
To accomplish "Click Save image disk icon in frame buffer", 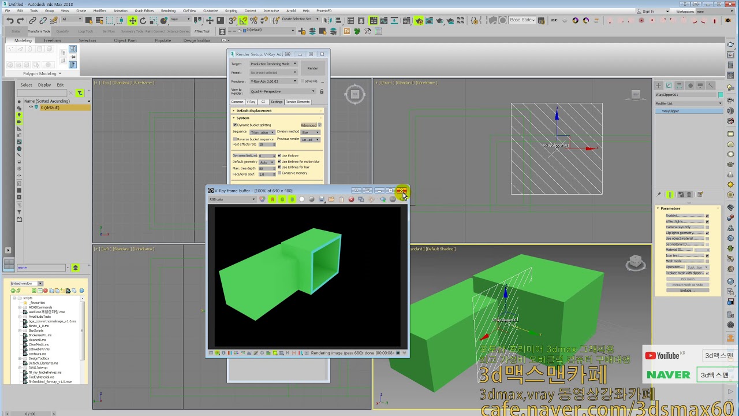I will (x=322, y=199).
